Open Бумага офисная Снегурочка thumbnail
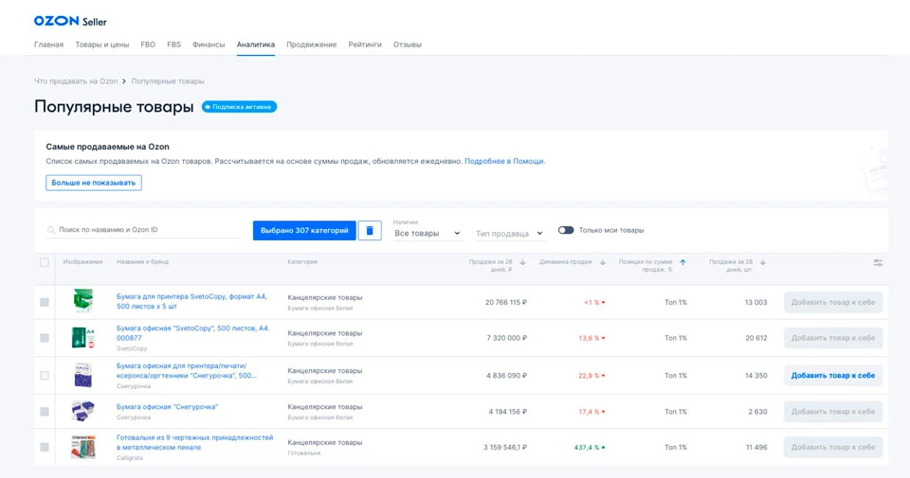This screenshot has height=478, width=910. [83, 411]
